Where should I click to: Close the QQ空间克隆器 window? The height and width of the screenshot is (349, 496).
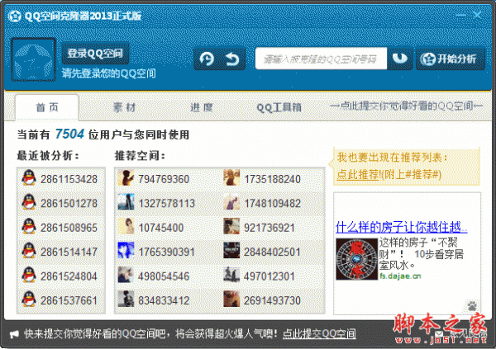pos(477,15)
